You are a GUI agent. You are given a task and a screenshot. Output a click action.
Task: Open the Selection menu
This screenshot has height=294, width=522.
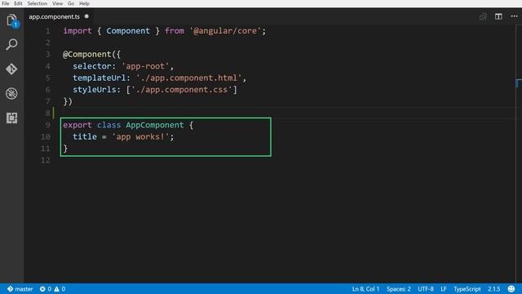click(38, 3)
